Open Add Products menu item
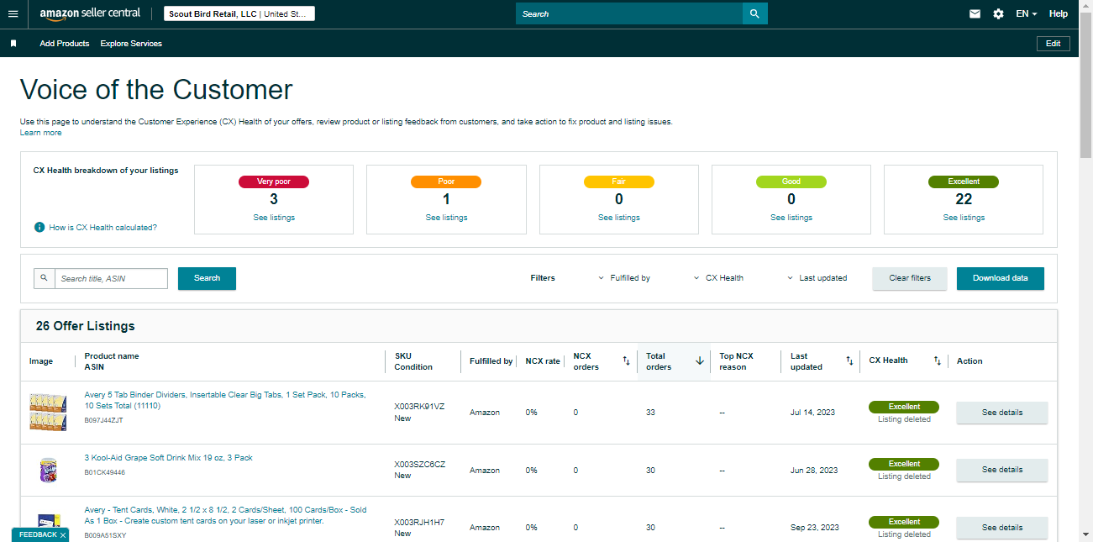 [64, 44]
